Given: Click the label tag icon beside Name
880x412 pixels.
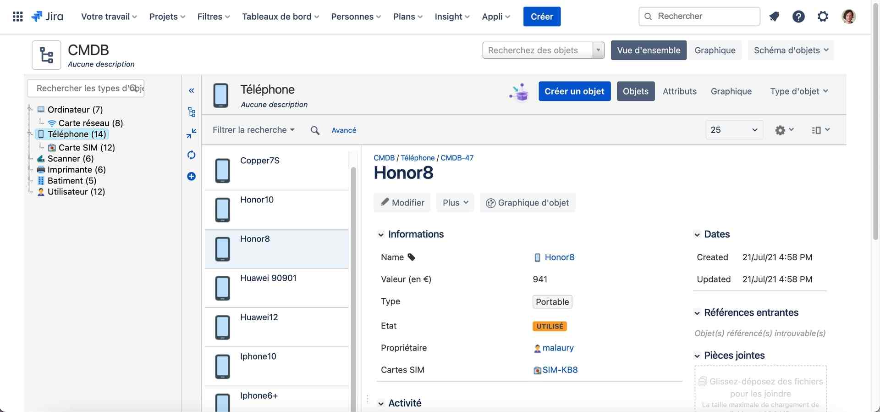Looking at the screenshot, I should (x=412, y=257).
